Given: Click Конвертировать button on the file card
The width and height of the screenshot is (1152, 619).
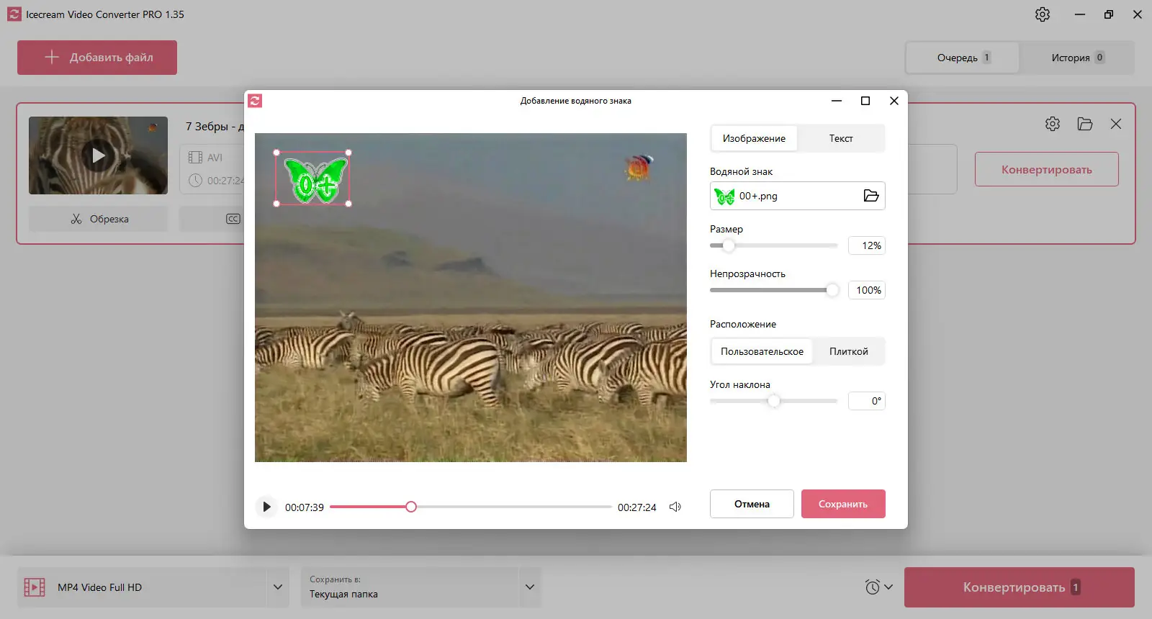Looking at the screenshot, I should coord(1046,169).
